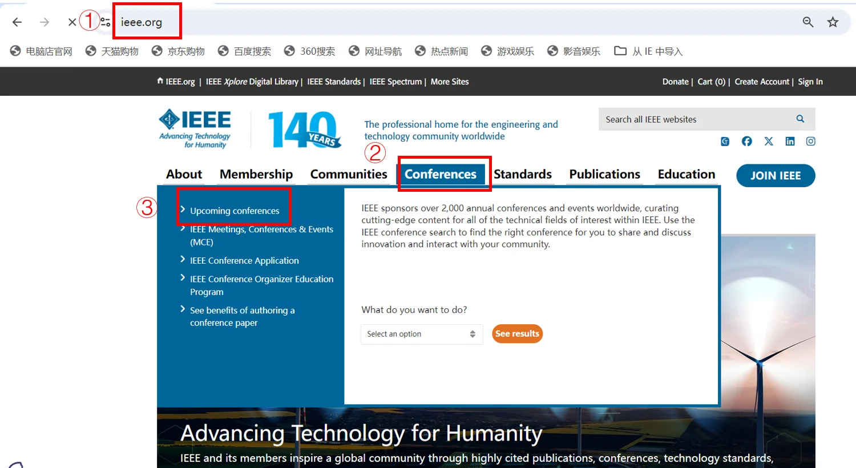The width and height of the screenshot is (856, 468).
Task: Open the 百度搜索 bookmark
Action: tap(244, 51)
